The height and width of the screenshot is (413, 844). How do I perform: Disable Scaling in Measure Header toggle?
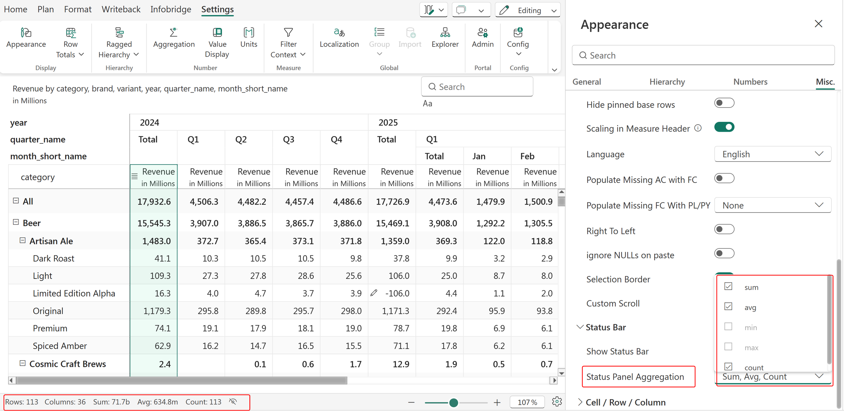[724, 127]
